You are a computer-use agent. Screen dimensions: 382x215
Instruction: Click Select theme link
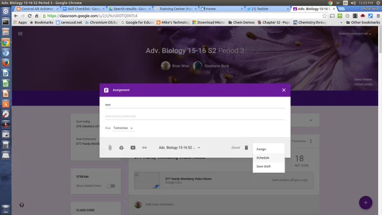click(363, 79)
